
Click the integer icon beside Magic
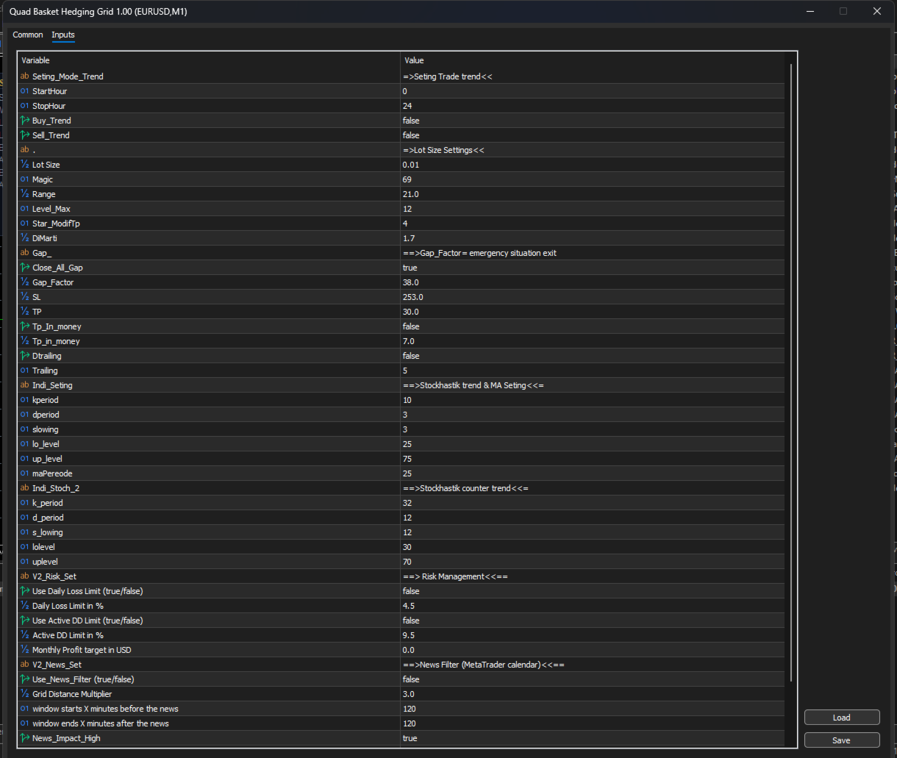pos(25,179)
